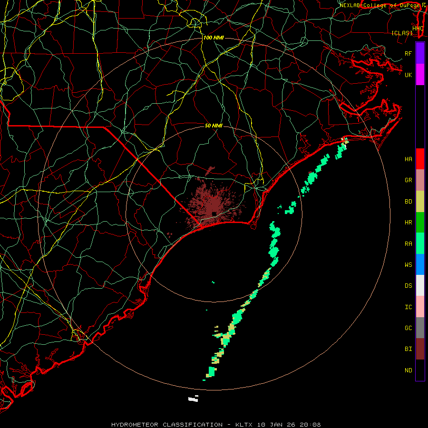
Task: Click the "50 NMI" range ring label
Action: [x=214, y=126]
